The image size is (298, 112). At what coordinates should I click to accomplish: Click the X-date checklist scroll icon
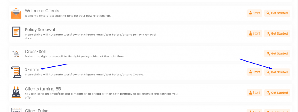click(x=16, y=72)
